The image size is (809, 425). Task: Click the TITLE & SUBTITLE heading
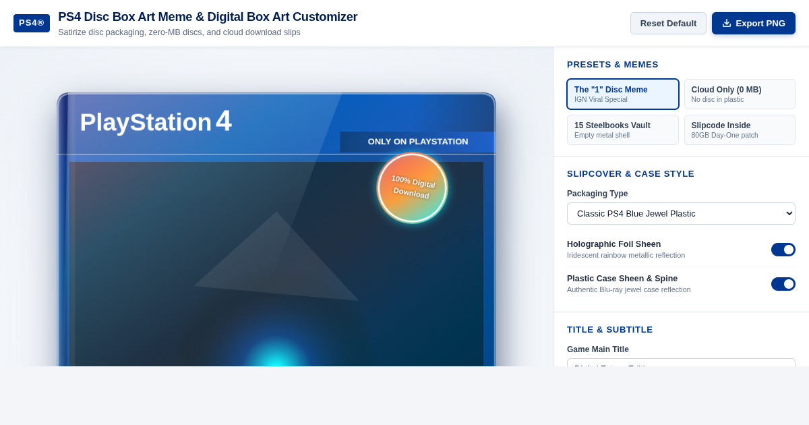(x=610, y=330)
